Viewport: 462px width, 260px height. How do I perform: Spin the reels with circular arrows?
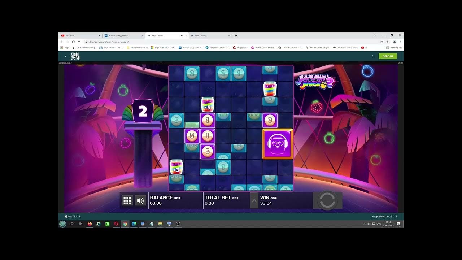click(x=327, y=200)
